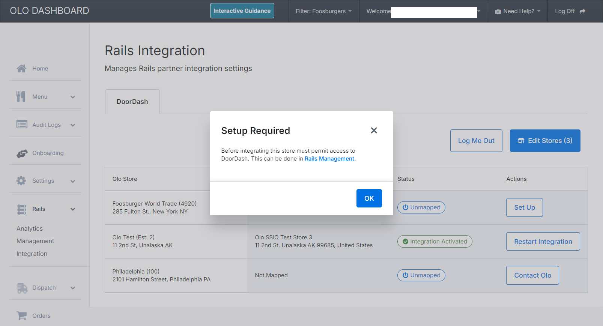Screen dimensions: 603x326
Task: Click the Olo SSIO Test Store 3 text
Action: [x=284, y=237]
